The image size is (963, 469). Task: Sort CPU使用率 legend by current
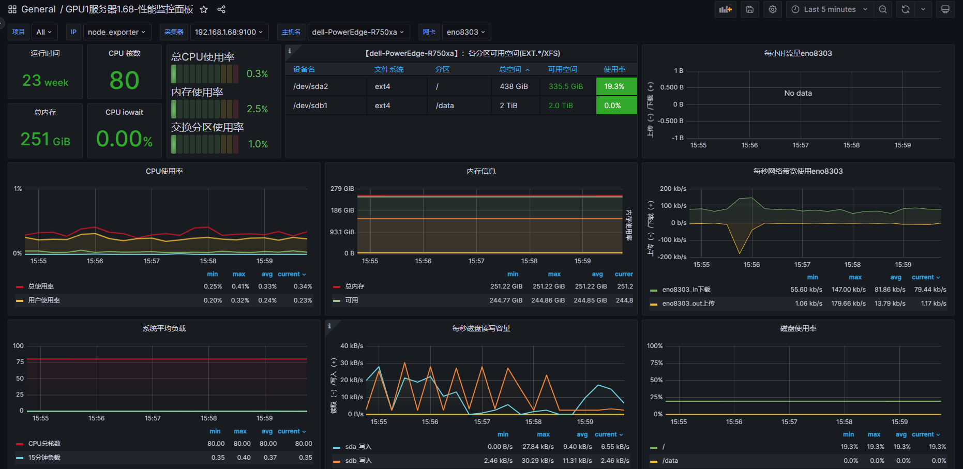[x=292, y=274]
